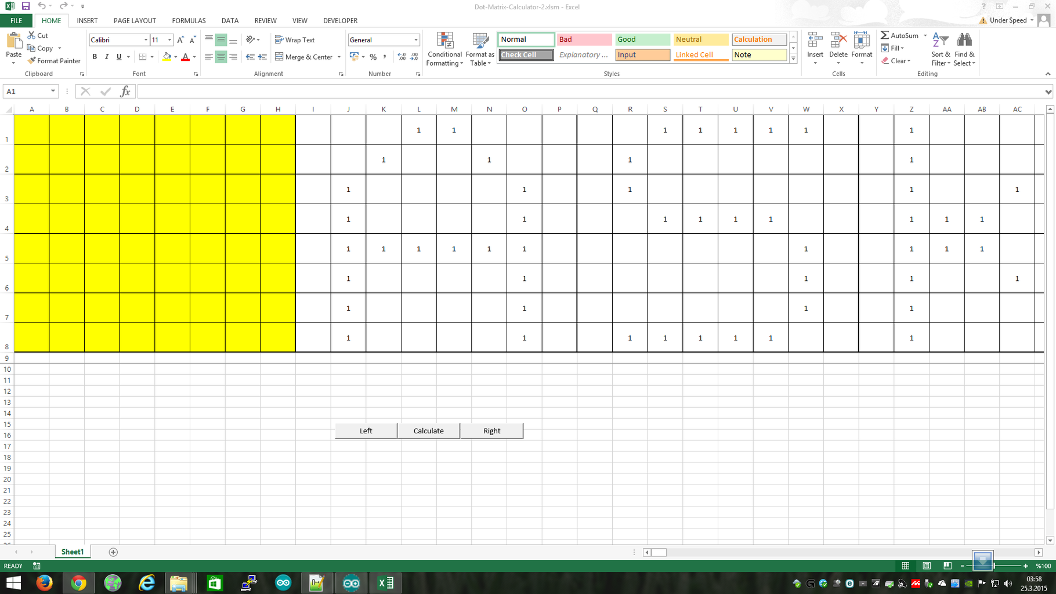The width and height of the screenshot is (1056, 594).
Task: Open Format as Table gallery
Action: (480, 49)
